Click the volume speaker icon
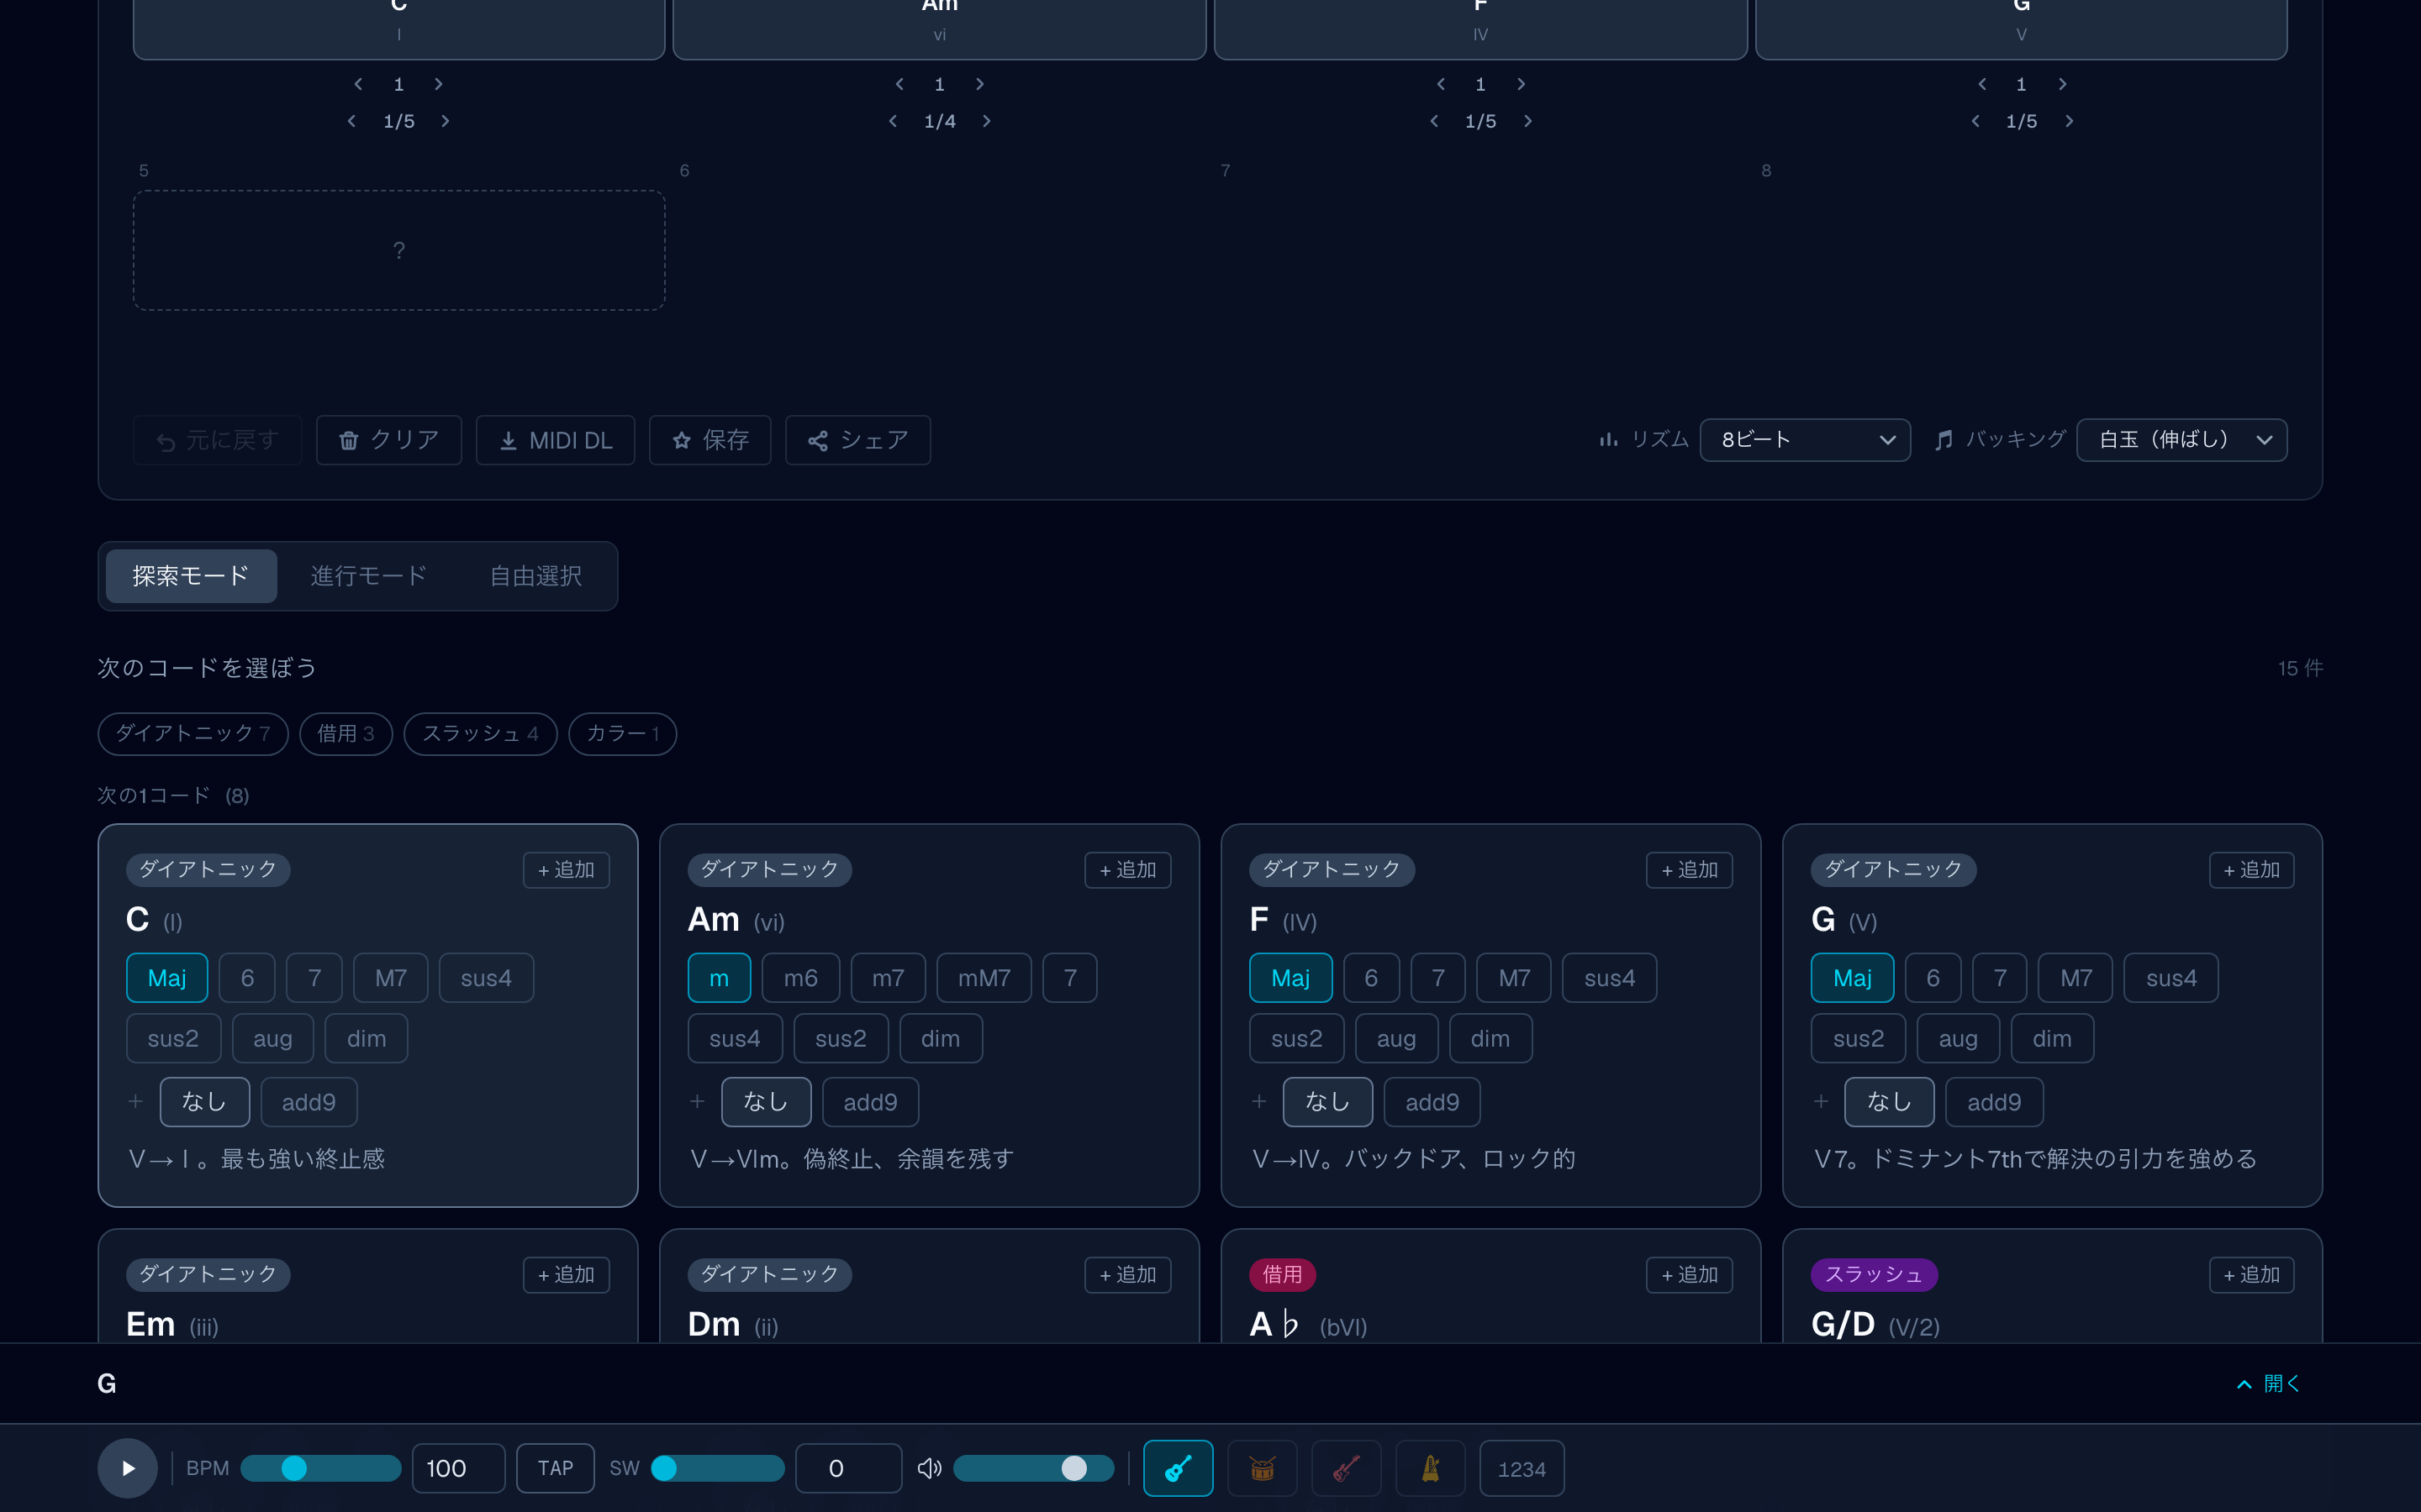 coord(930,1468)
